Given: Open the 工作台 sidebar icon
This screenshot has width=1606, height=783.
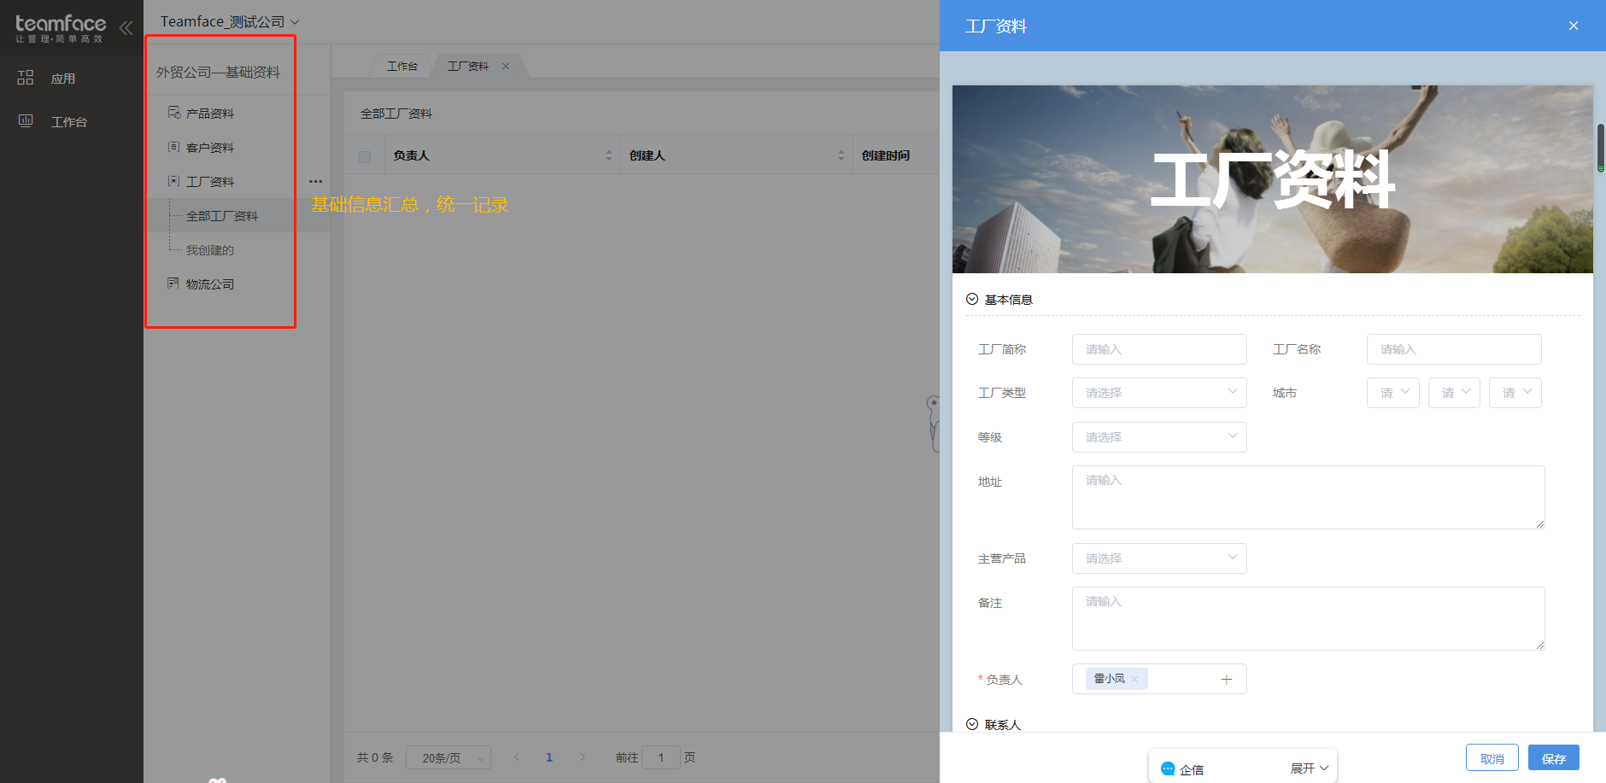Looking at the screenshot, I should tap(26, 120).
